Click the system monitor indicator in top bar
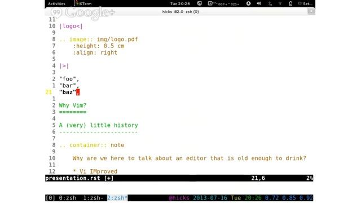 point(223,3)
